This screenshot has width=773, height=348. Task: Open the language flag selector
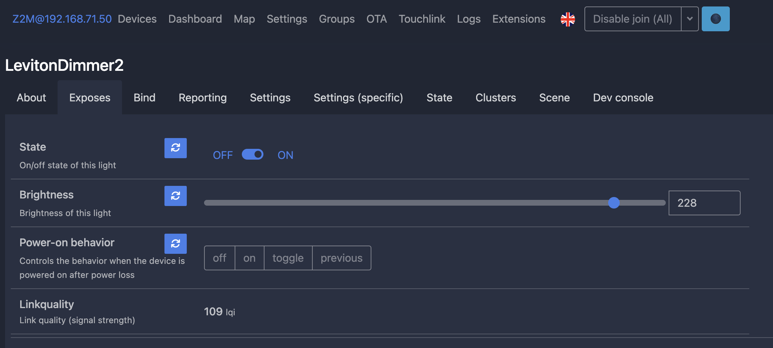tap(568, 19)
